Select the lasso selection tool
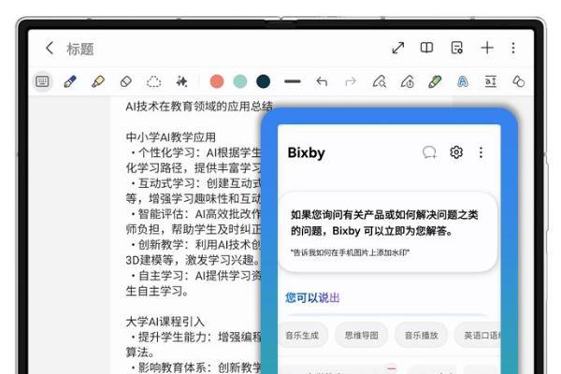 click(154, 82)
